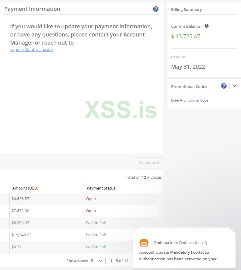Click the Outbrain avatar icon in the notification
The image size is (241, 270).
(x=144, y=243)
